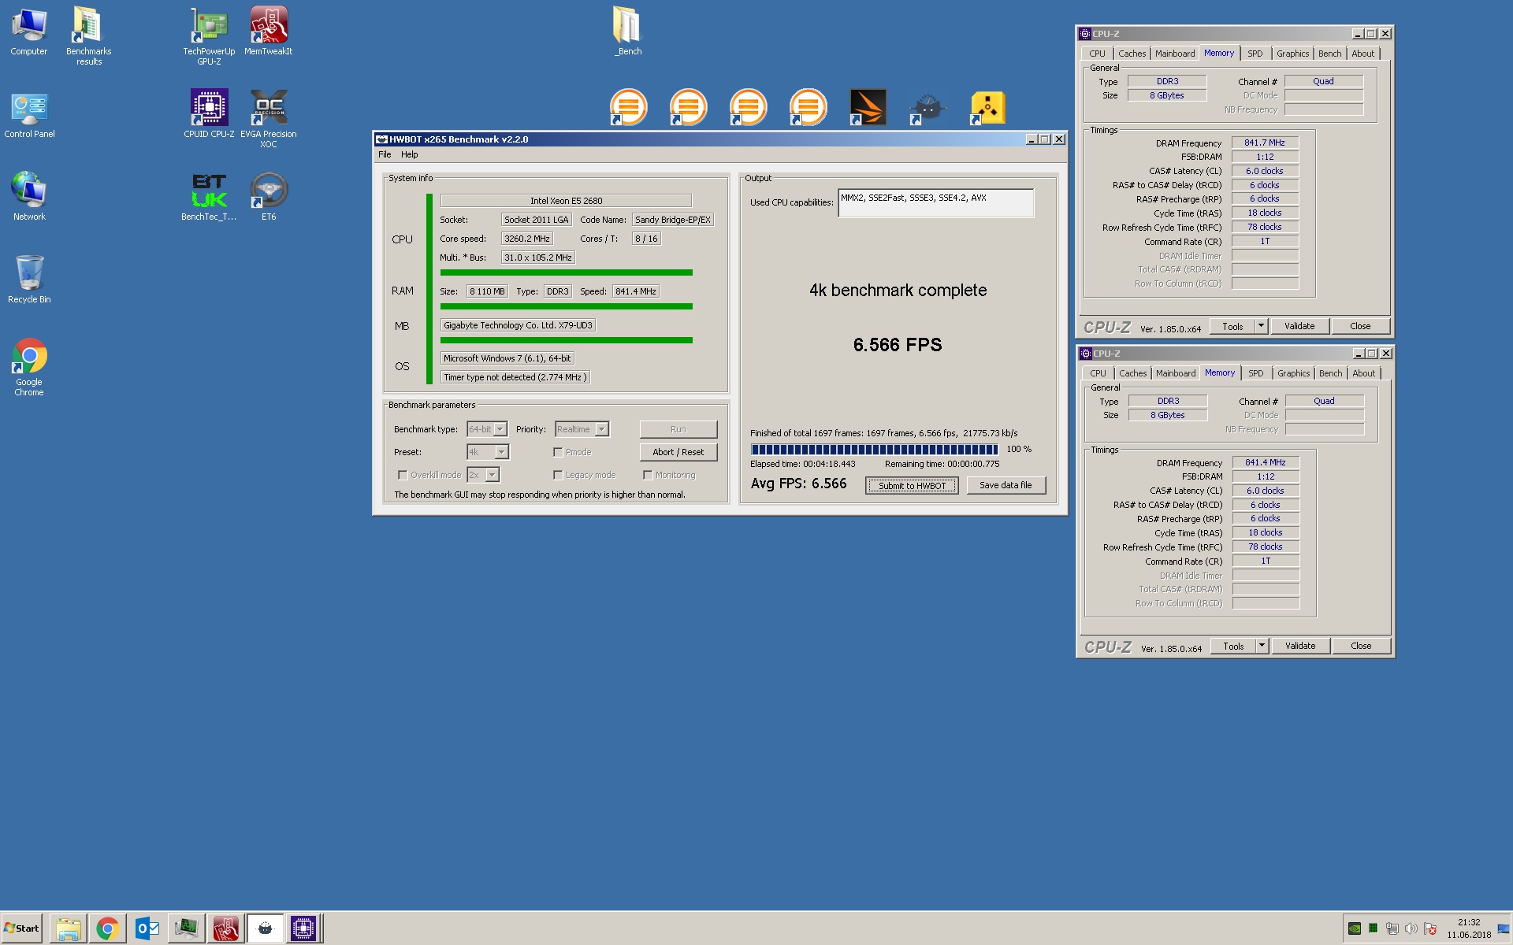Image resolution: width=1513 pixels, height=945 pixels.
Task: Switch to CPU tab in lower CPU-Z
Action: (1099, 373)
